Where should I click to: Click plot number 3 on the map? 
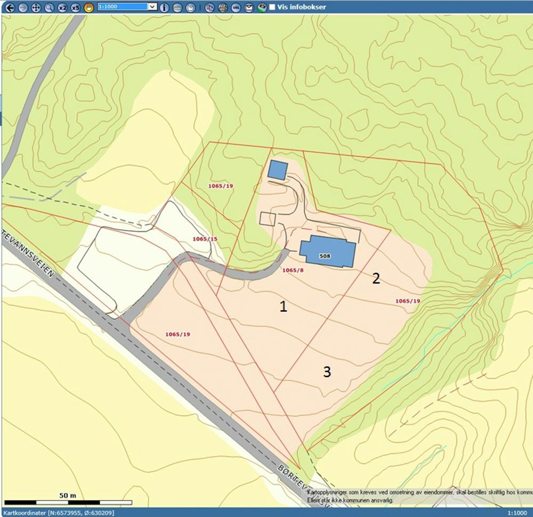pyautogui.click(x=327, y=372)
